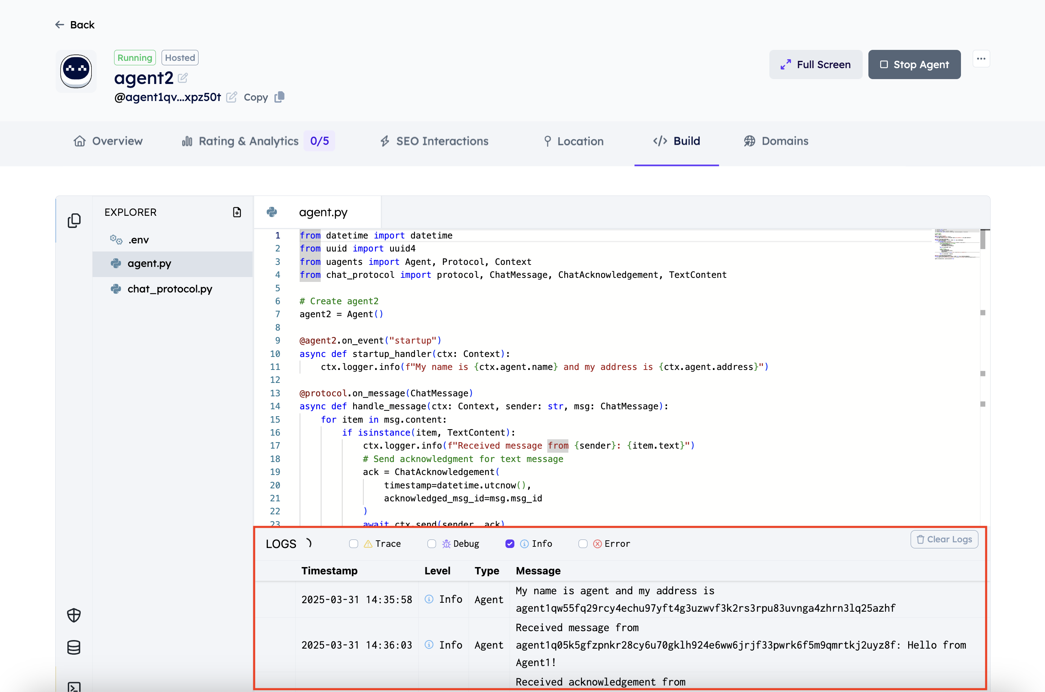Edit the agent address handle pencil icon
Viewport: 1045px width, 692px height.
[x=231, y=97]
